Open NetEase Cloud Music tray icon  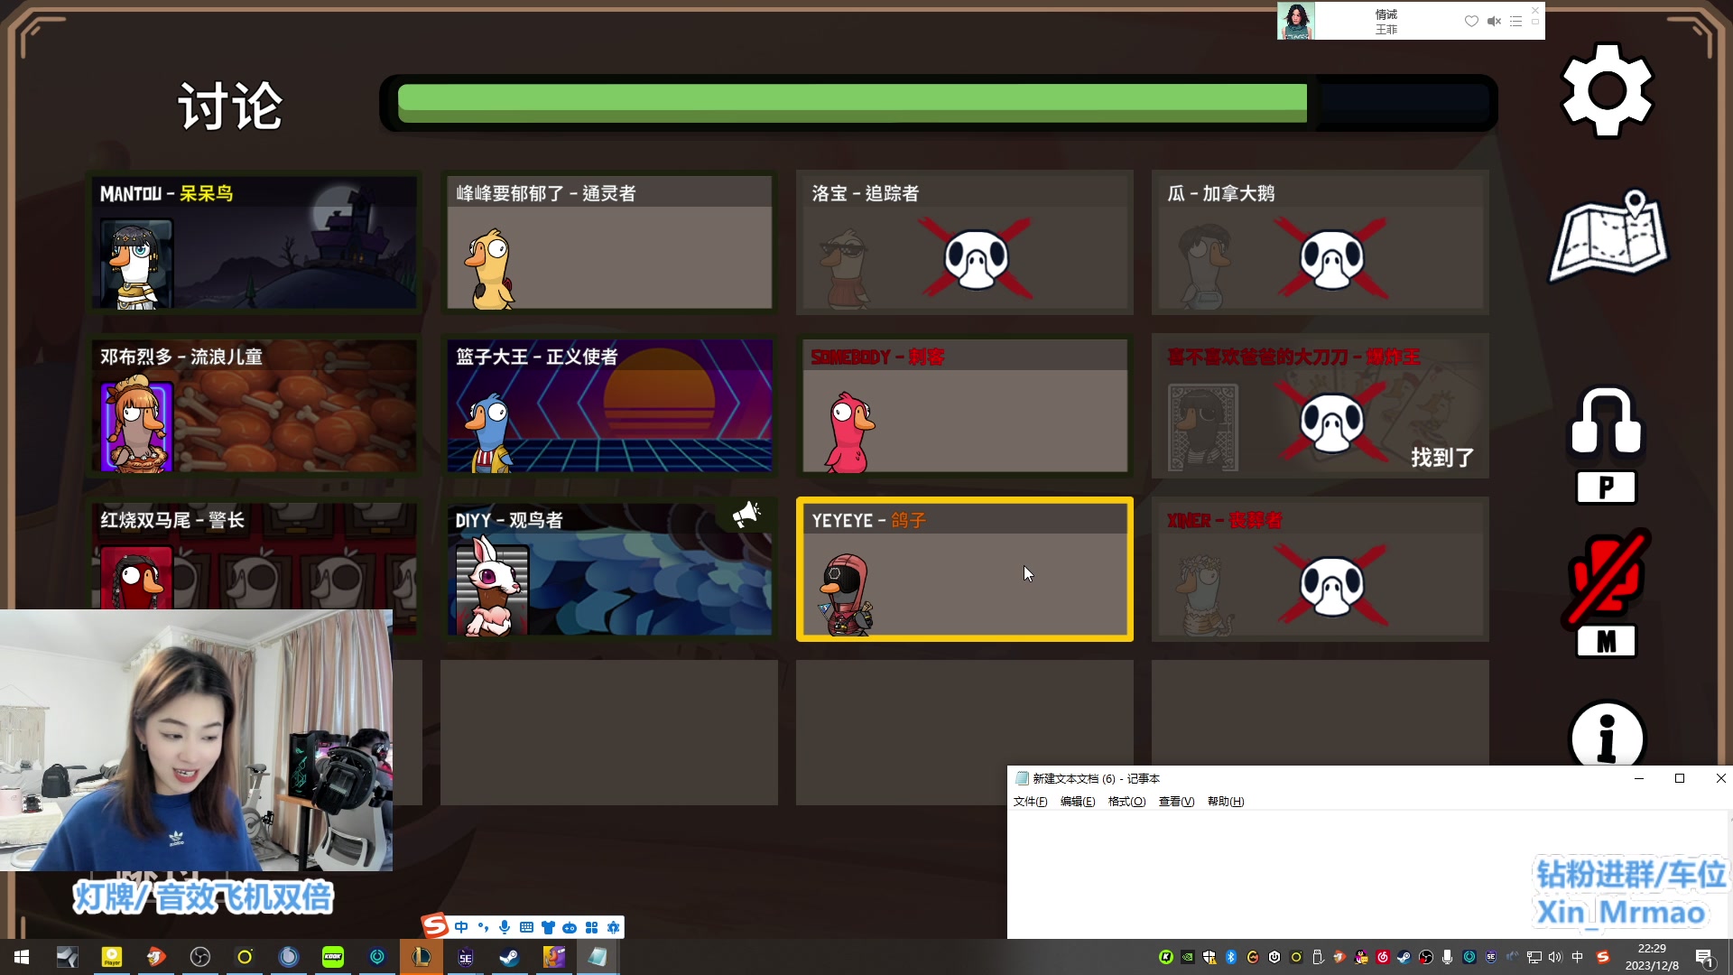[1383, 957]
